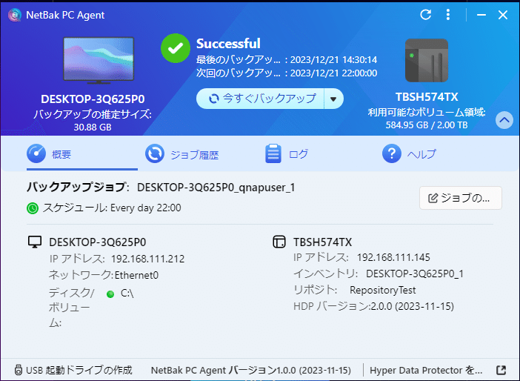Switch to the ジョブ履歴 tab
The height and width of the screenshot is (381, 520).
pos(181,155)
